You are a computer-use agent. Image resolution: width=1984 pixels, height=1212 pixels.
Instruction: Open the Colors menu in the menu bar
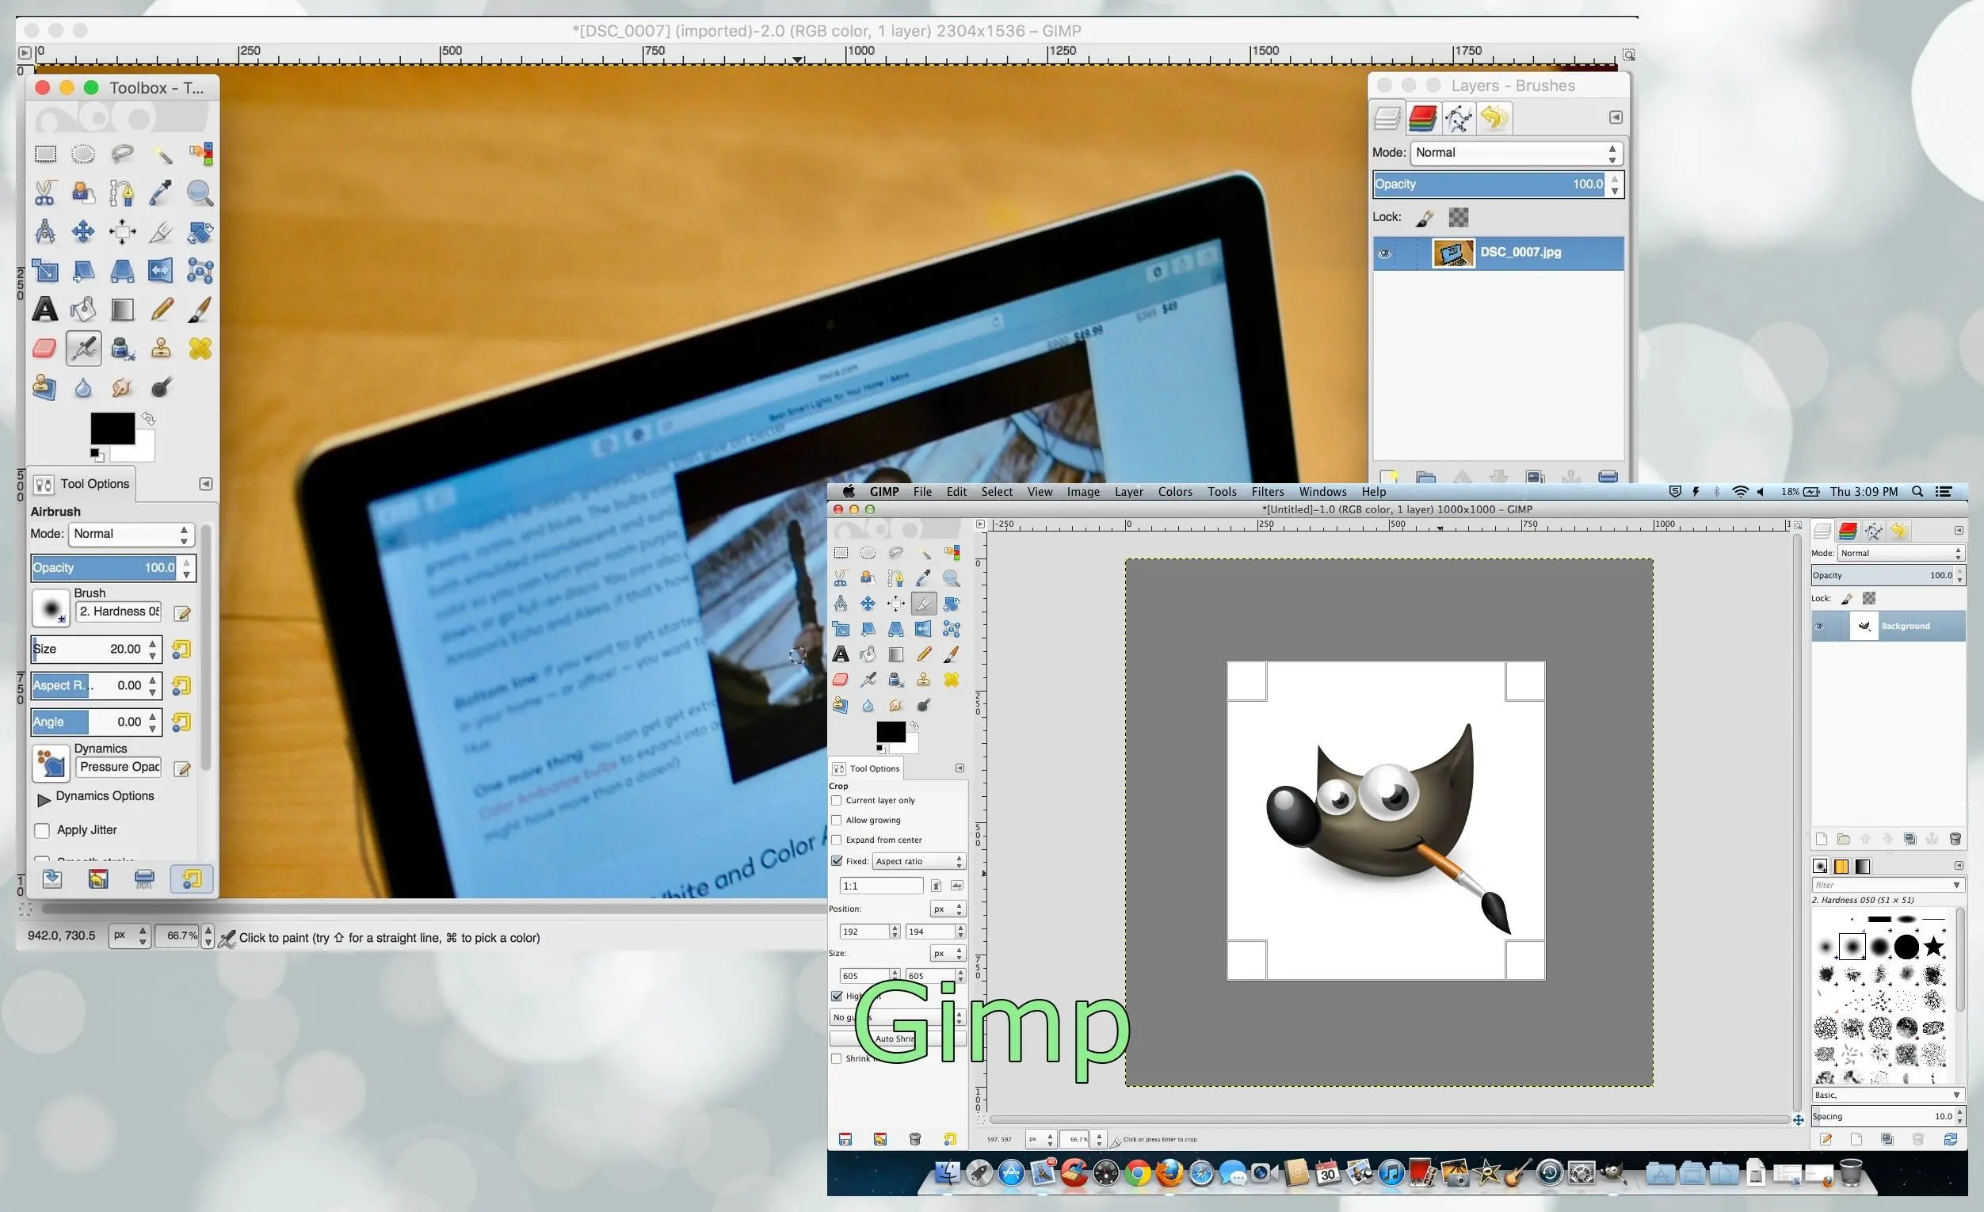pos(1175,492)
